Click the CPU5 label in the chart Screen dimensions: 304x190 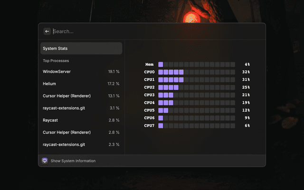[x=149, y=110]
